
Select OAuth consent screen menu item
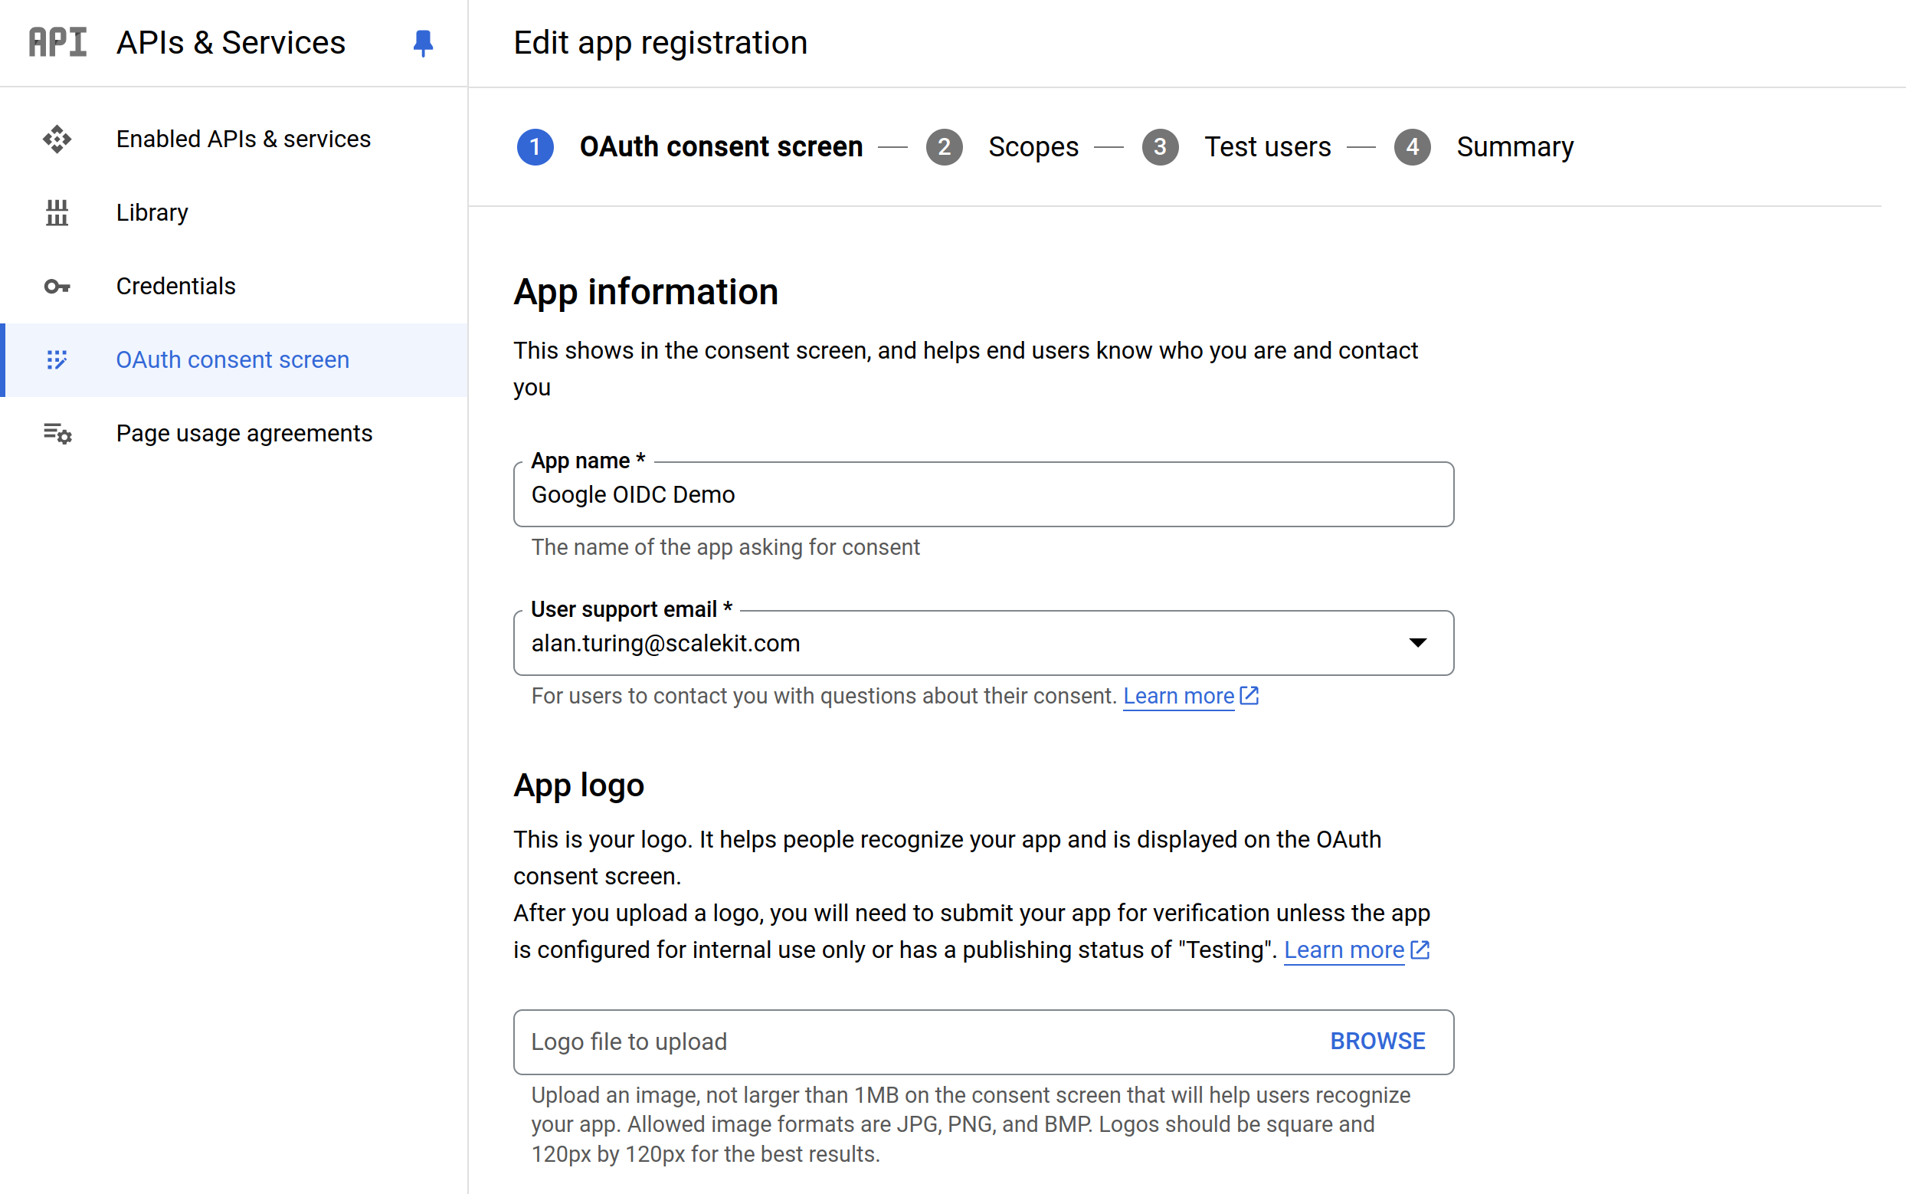pyautogui.click(x=234, y=360)
